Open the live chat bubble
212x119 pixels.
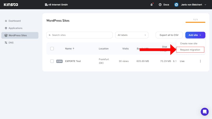click(x=205, y=112)
